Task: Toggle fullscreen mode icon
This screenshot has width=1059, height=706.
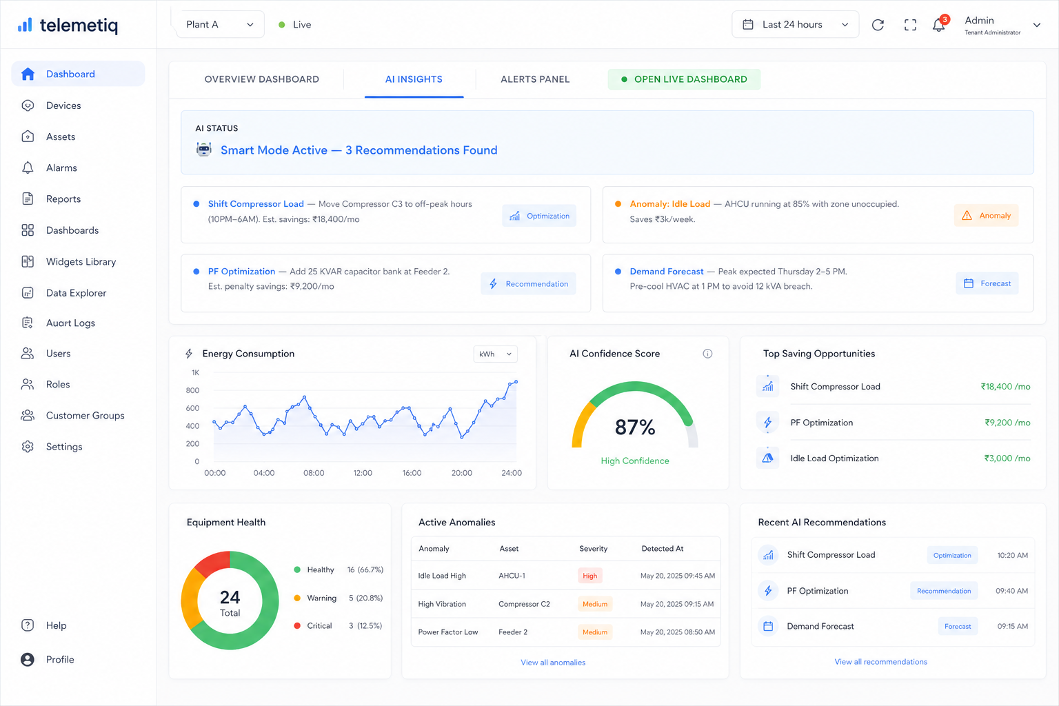Action: (x=910, y=25)
